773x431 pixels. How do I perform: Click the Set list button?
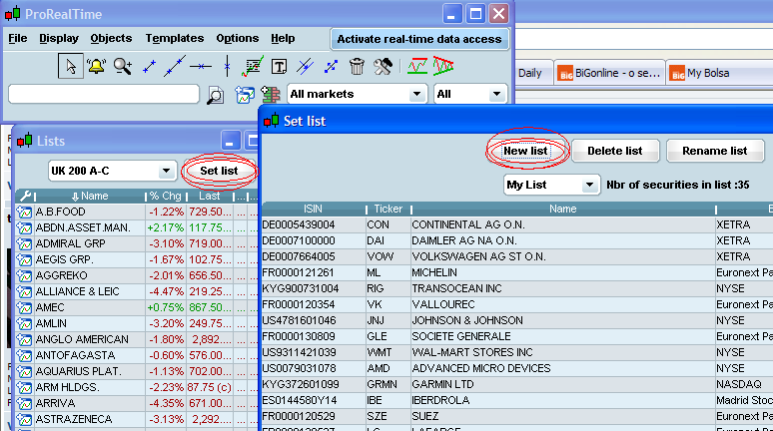(x=219, y=171)
